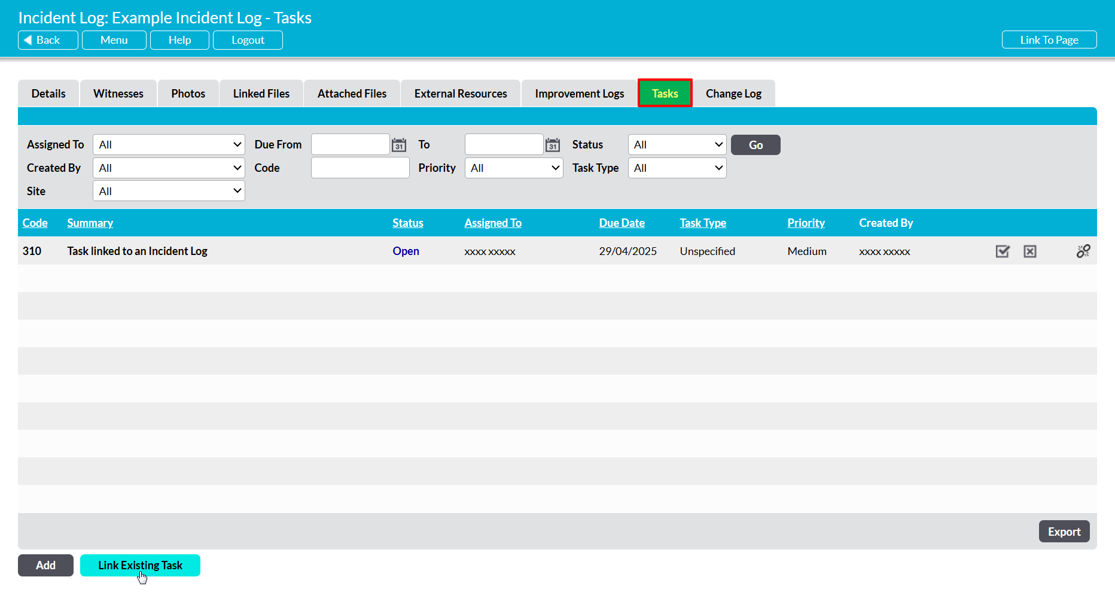This screenshot has height=595, width=1115.
Task: Open the Menu button
Action: (x=114, y=40)
